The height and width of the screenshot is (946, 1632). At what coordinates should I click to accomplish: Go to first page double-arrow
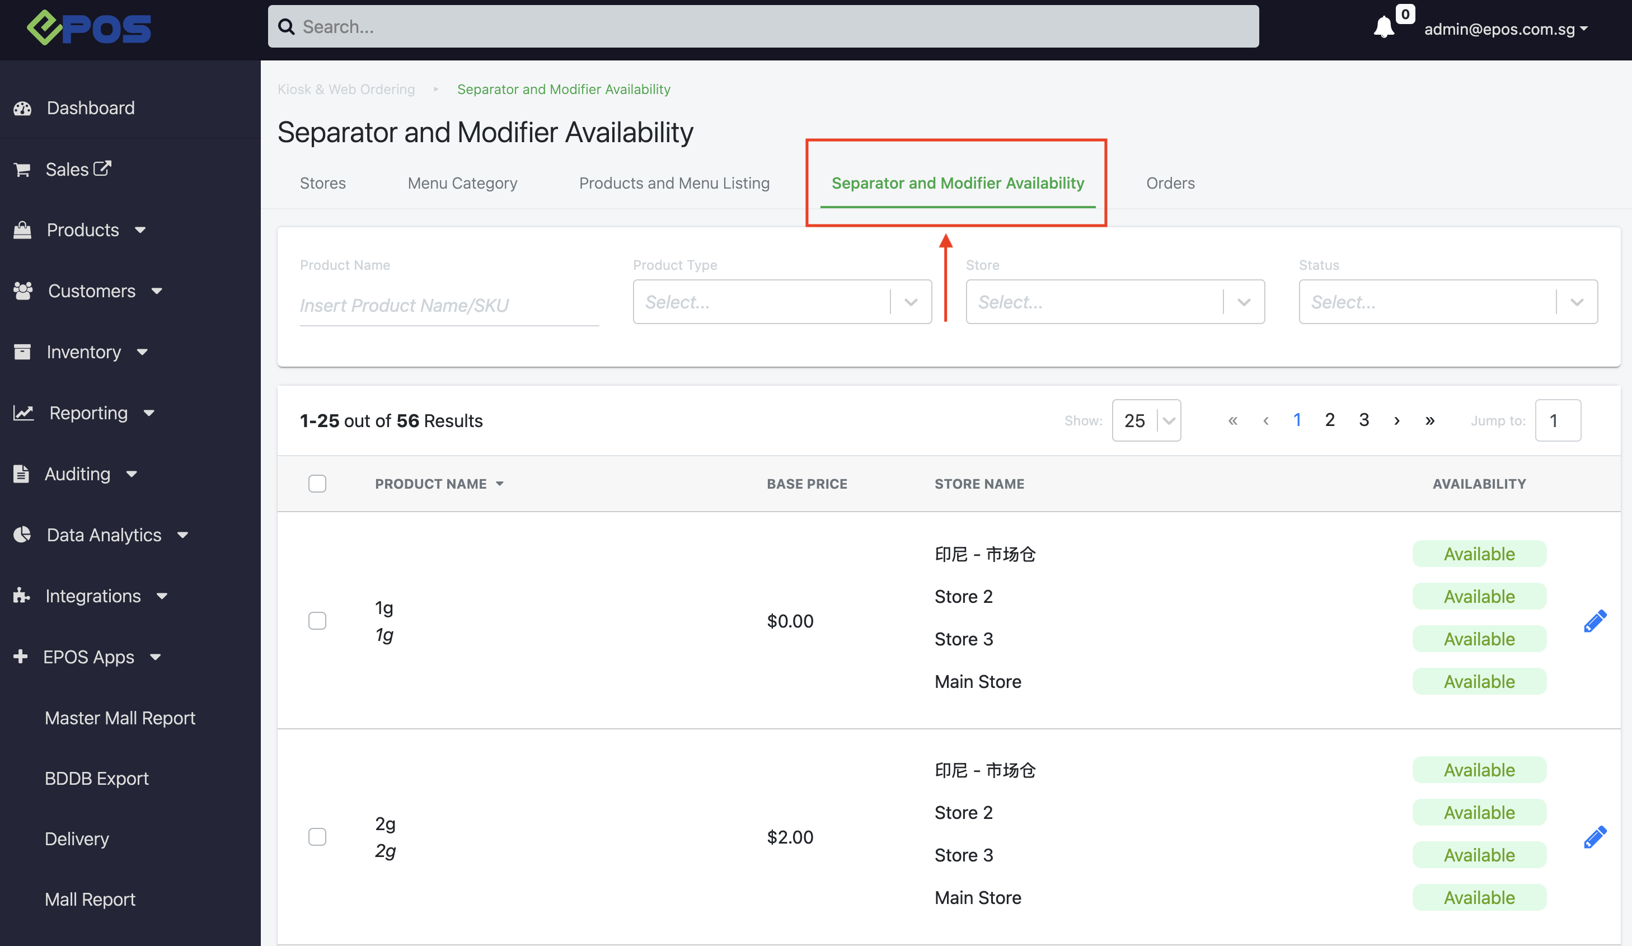pyautogui.click(x=1232, y=420)
